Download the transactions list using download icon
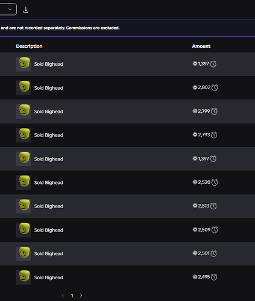255x301 pixels. [x=26, y=10]
